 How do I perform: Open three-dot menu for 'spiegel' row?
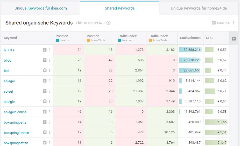50,81
